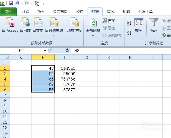171x138 pixels.
Task: Select column A header
Action: 21,57
